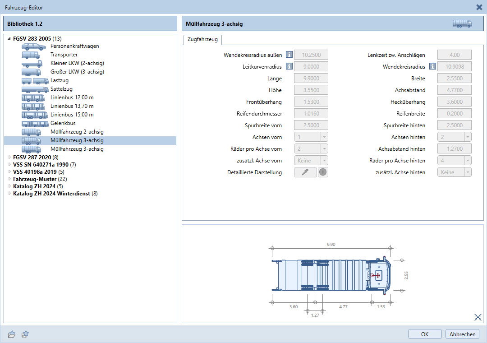Viewport: 487px width, 343px height.
Task: Expand the FGSV 287 2020 library group
Action: [9, 158]
